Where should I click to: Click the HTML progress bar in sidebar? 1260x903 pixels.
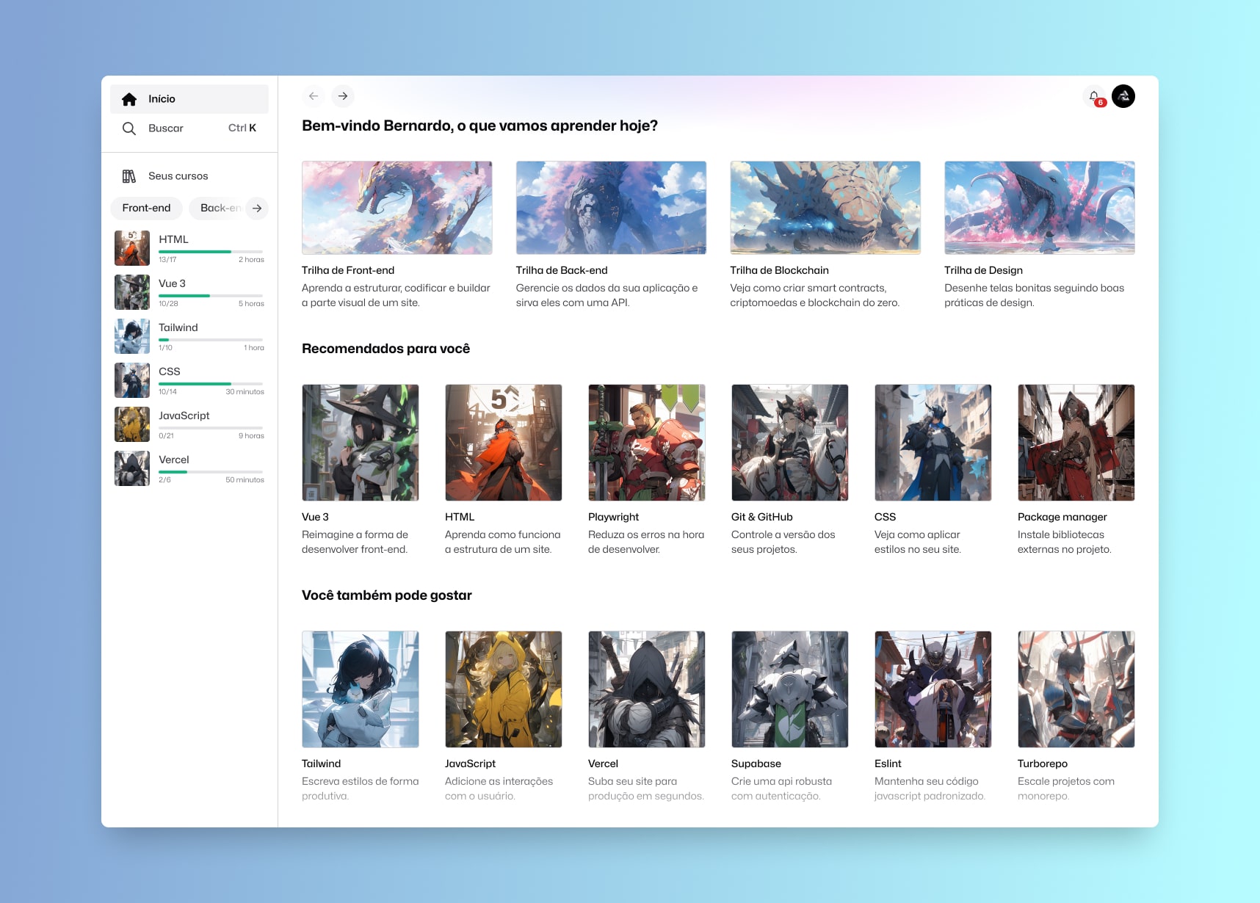211,252
